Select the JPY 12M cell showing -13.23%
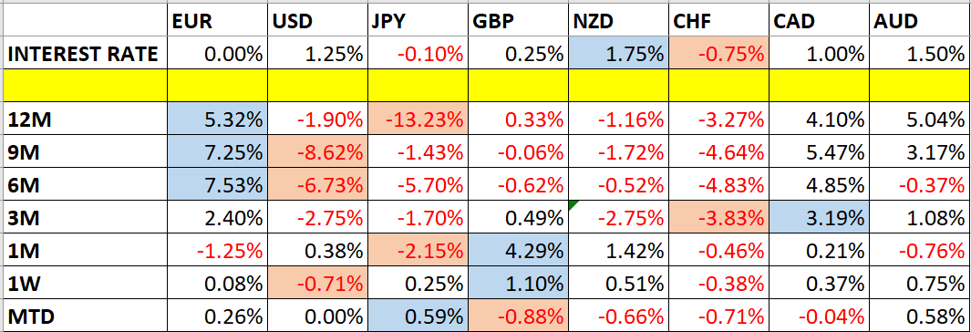Viewport: 971px width, 332px height. [418, 119]
